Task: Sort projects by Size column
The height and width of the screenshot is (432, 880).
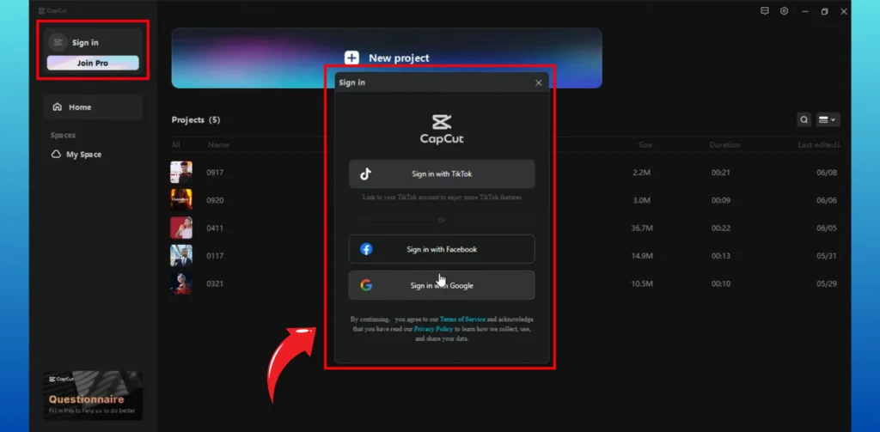Action: coord(645,145)
